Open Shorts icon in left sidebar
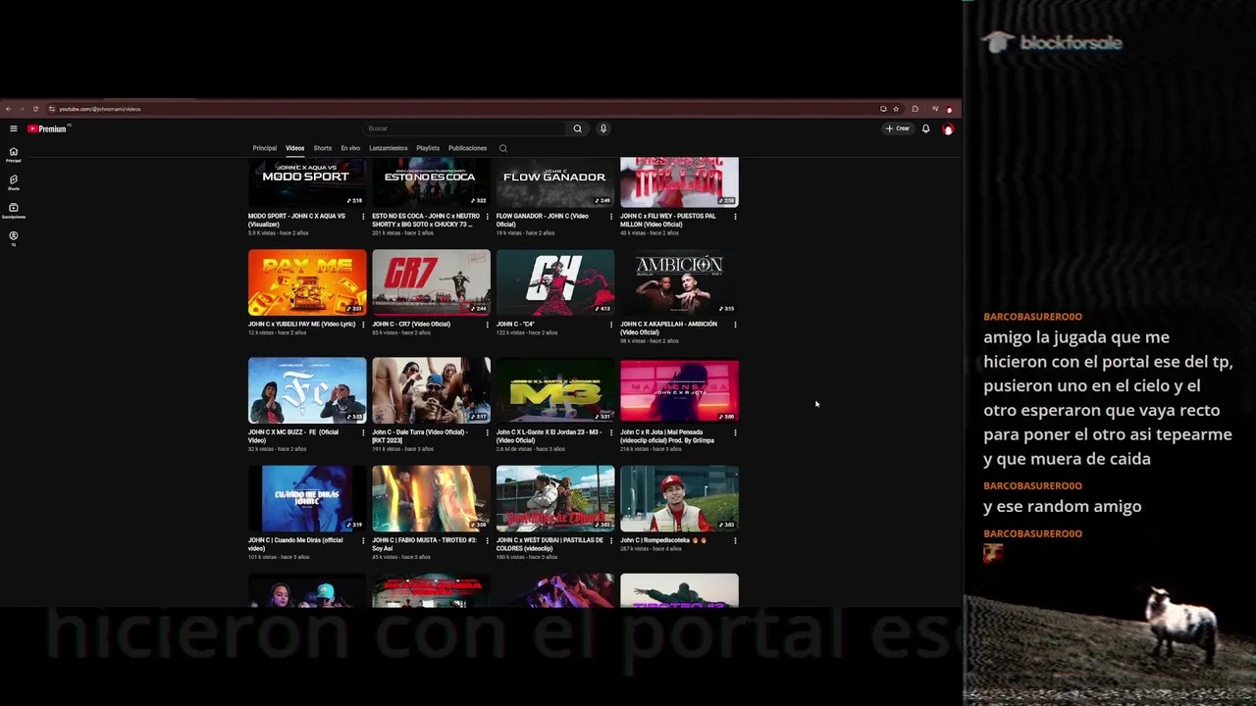This screenshot has width=1256, height=706. (x=14, y=182)
